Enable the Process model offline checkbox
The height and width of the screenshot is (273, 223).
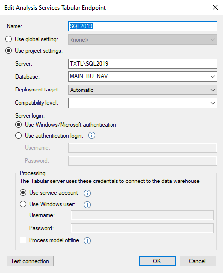[x=23, y=240]
